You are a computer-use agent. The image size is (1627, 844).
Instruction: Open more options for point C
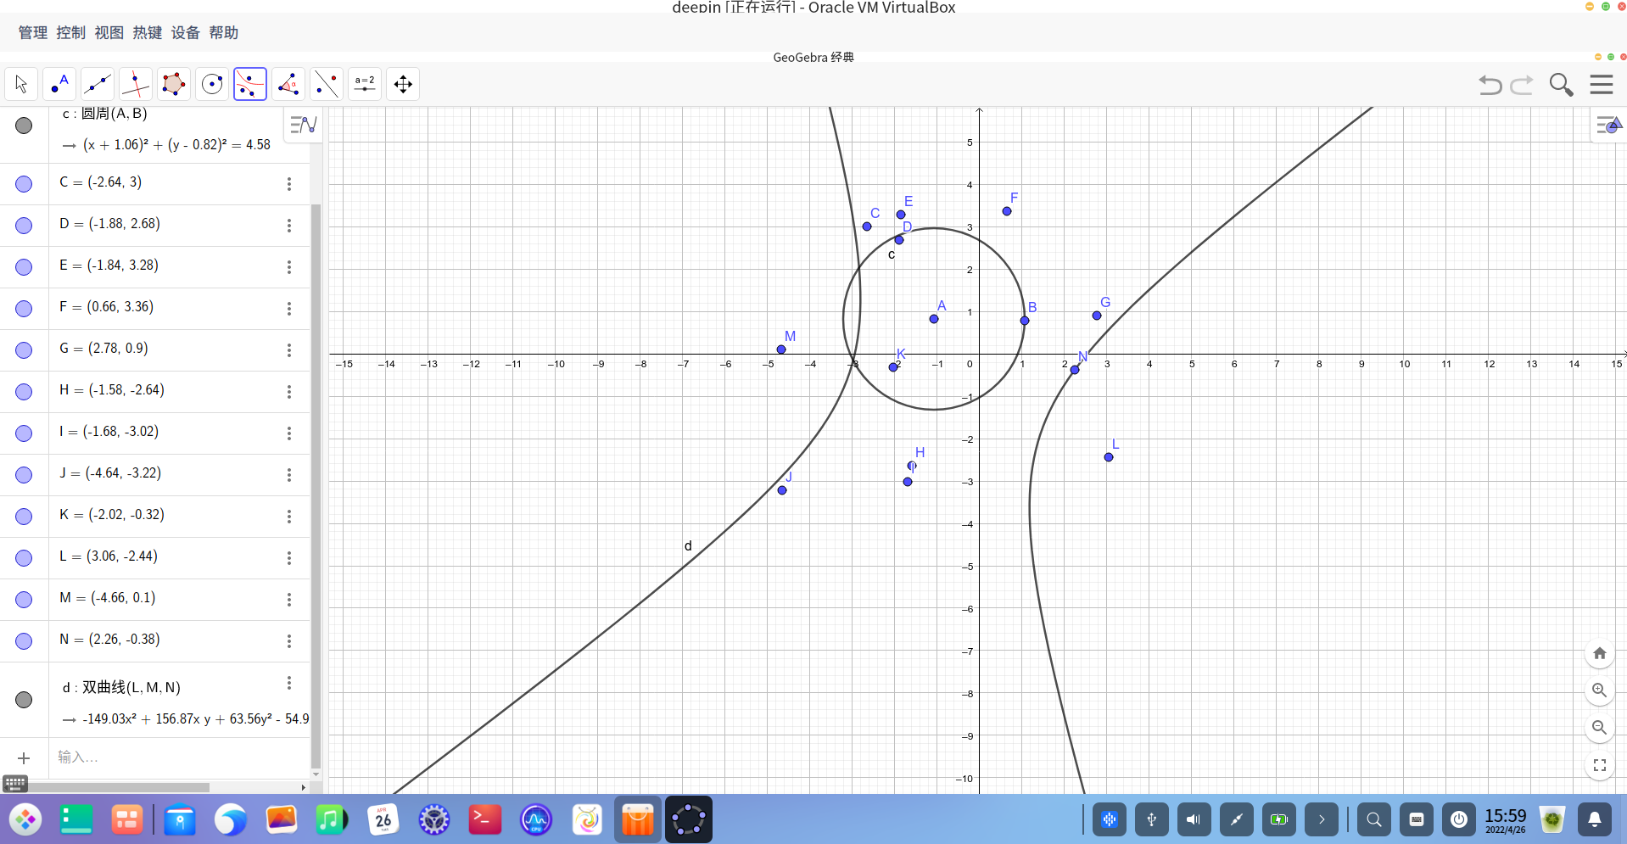tap(289, 184)
